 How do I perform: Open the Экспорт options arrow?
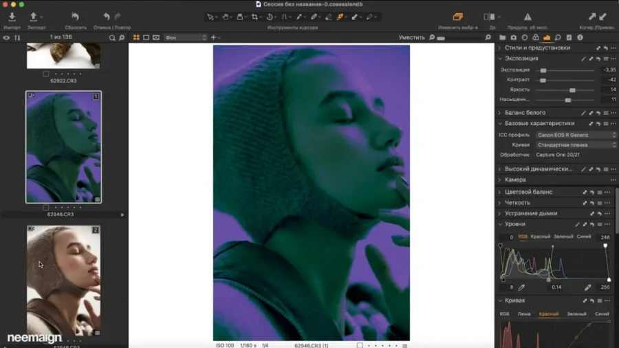41,17
